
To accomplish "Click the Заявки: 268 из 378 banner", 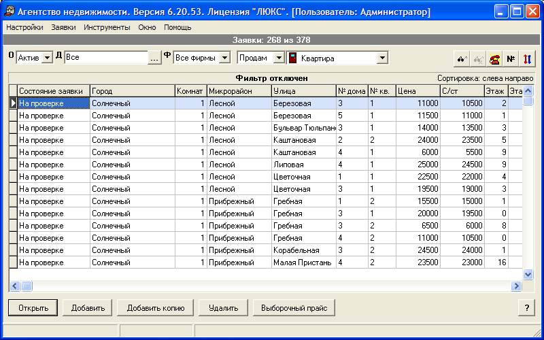I will 271,40.
